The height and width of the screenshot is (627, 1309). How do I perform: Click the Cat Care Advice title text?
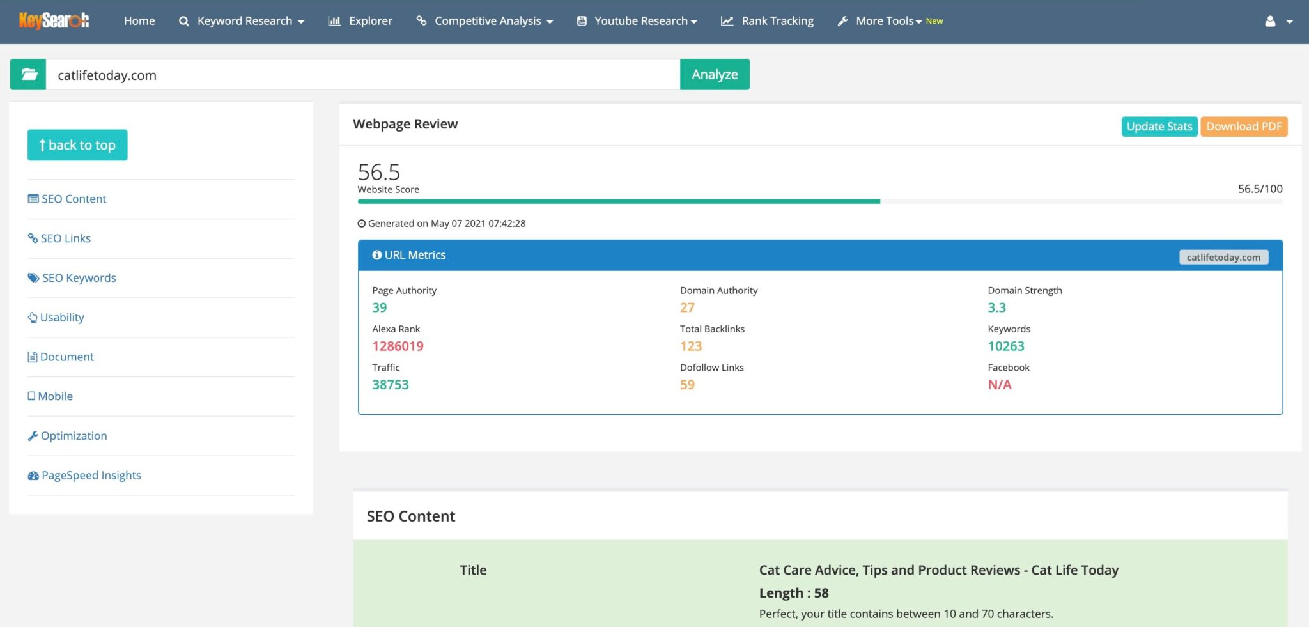[939, 570]
